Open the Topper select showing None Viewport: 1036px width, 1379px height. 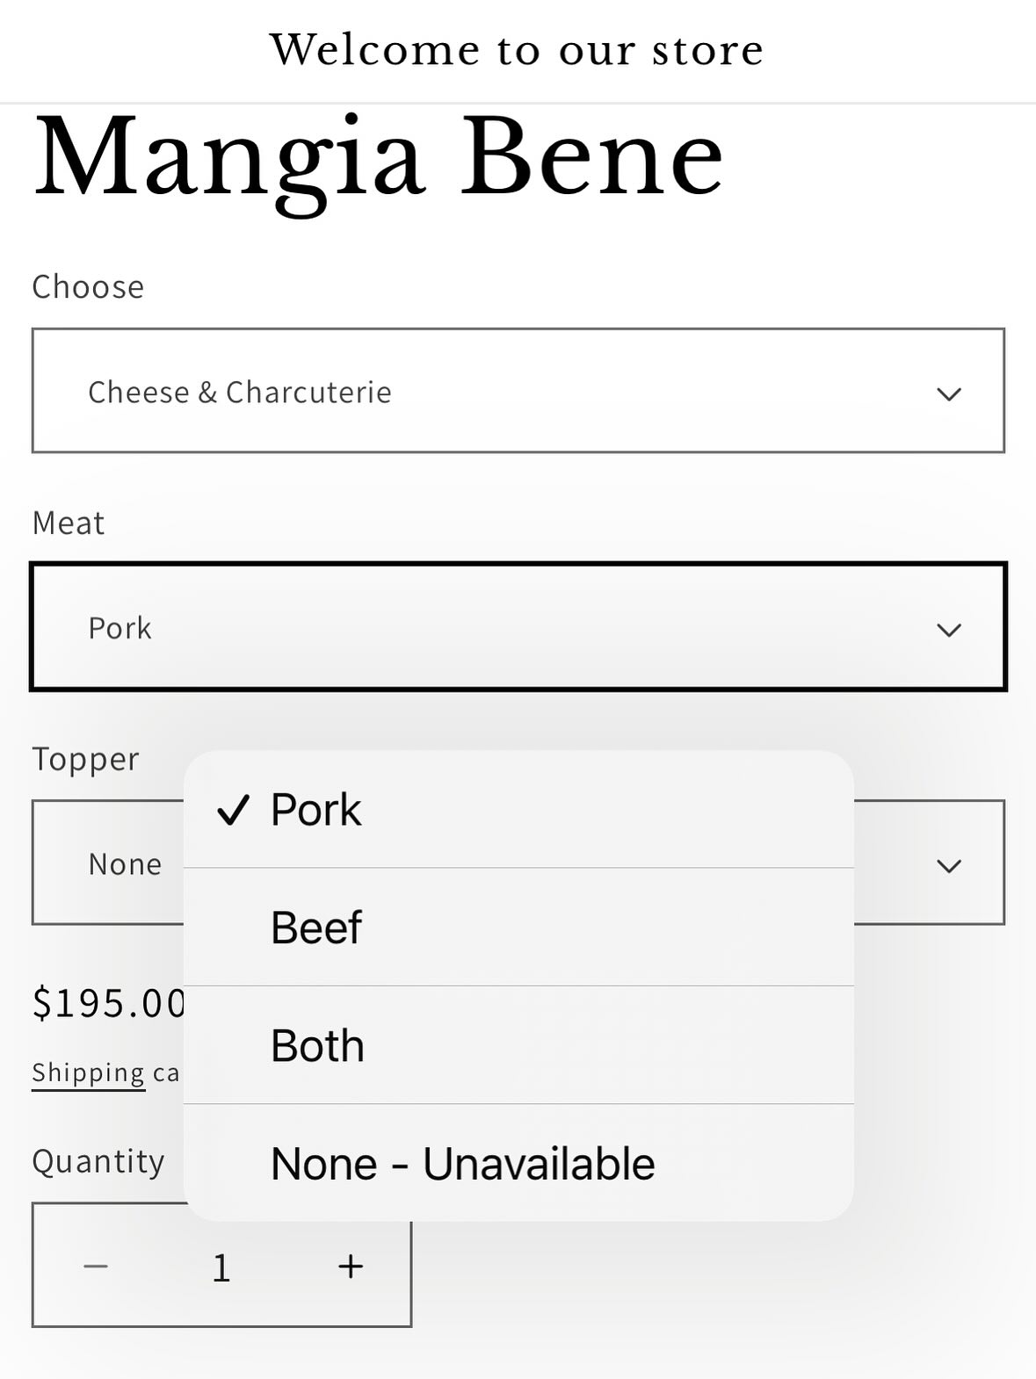[107, 864]
